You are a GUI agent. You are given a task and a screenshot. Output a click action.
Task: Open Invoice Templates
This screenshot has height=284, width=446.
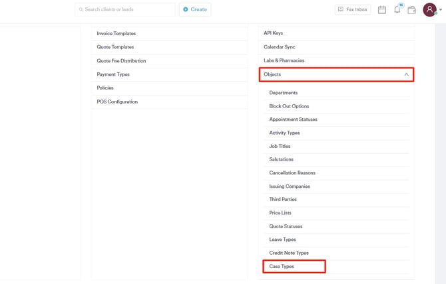click(x=116, y=33)
